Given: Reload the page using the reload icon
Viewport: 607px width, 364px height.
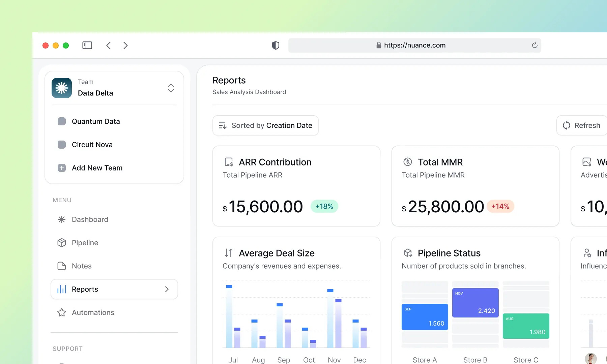Looking at the screenshot, I should click(534, 45).
